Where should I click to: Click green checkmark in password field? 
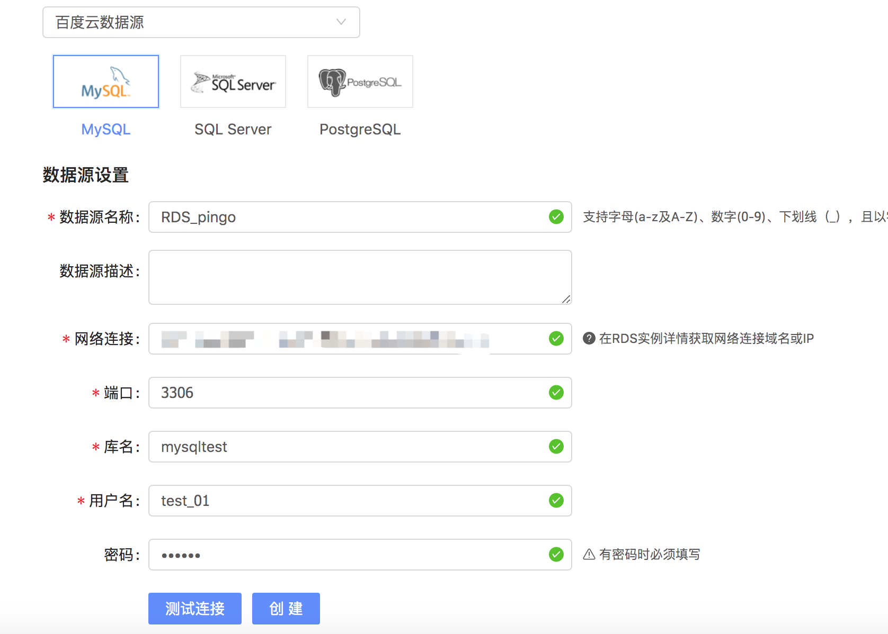tap(556, 555)
